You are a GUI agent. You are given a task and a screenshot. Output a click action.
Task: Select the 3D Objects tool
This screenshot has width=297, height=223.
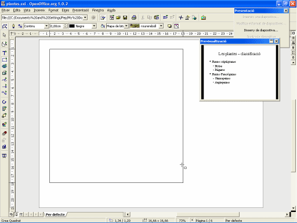click(4, 73)
